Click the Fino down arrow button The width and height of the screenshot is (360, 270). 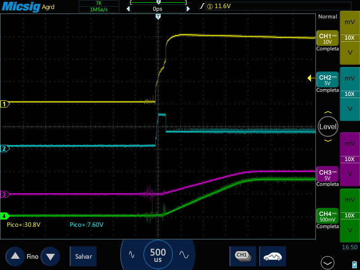[x=50, y=256]
